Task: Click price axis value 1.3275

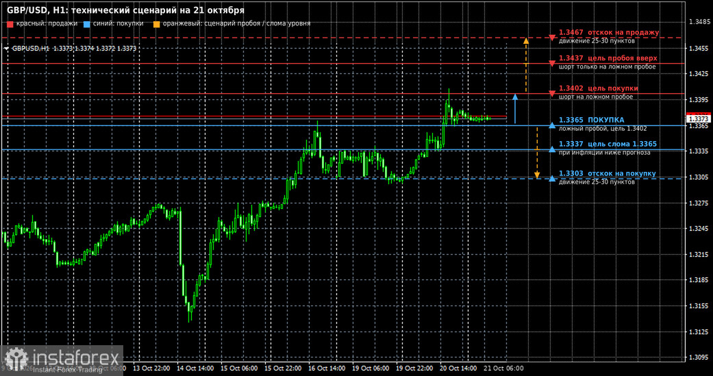Action: [700, 203]
